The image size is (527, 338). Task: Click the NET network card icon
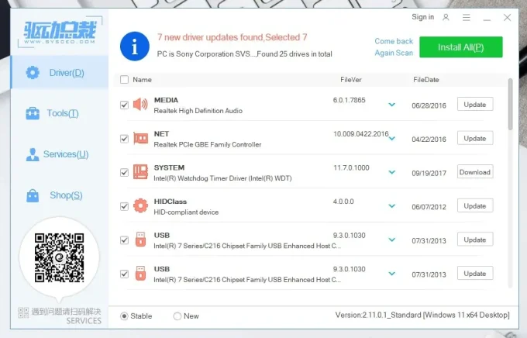tap(140, 138)
